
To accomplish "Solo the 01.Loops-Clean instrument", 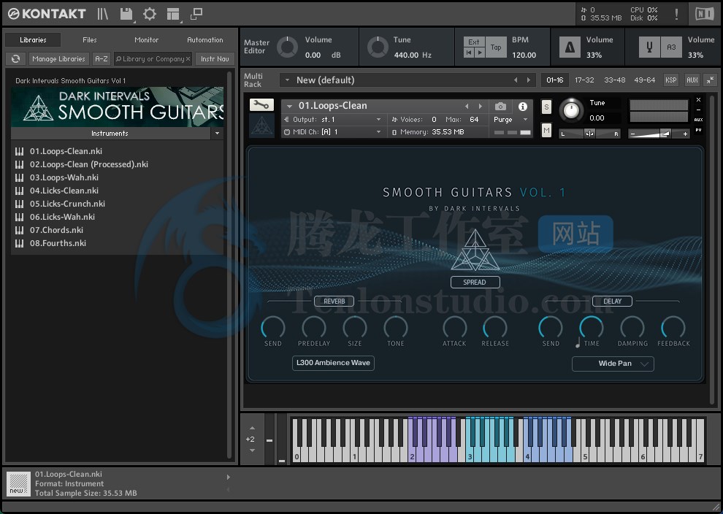I will [x=546, y=107].
